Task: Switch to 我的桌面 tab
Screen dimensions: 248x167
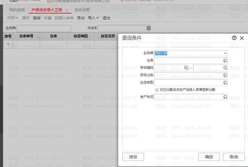Action: click(17, 10)
